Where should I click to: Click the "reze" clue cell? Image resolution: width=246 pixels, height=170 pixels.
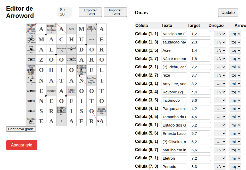click(92, 39)
